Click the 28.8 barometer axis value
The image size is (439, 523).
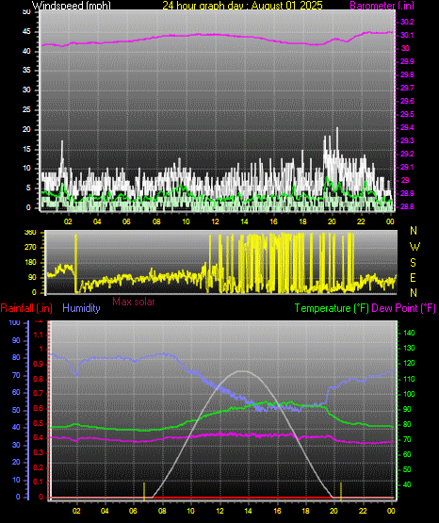pos(407,206)
